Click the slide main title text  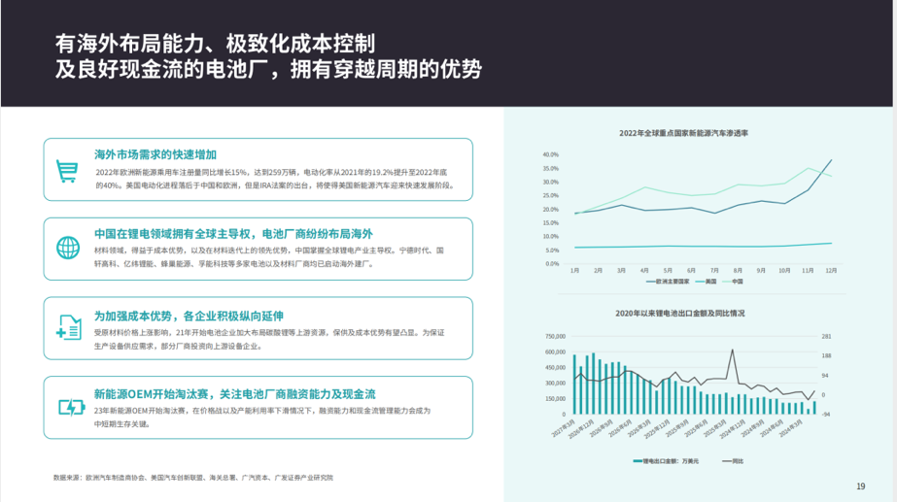tap(267, 57)
